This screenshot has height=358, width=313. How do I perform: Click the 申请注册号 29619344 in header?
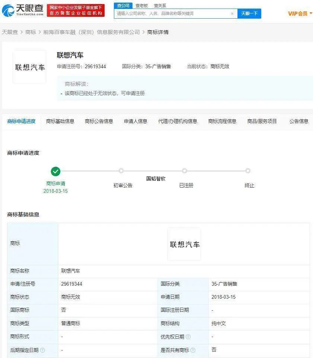(82, 67)
